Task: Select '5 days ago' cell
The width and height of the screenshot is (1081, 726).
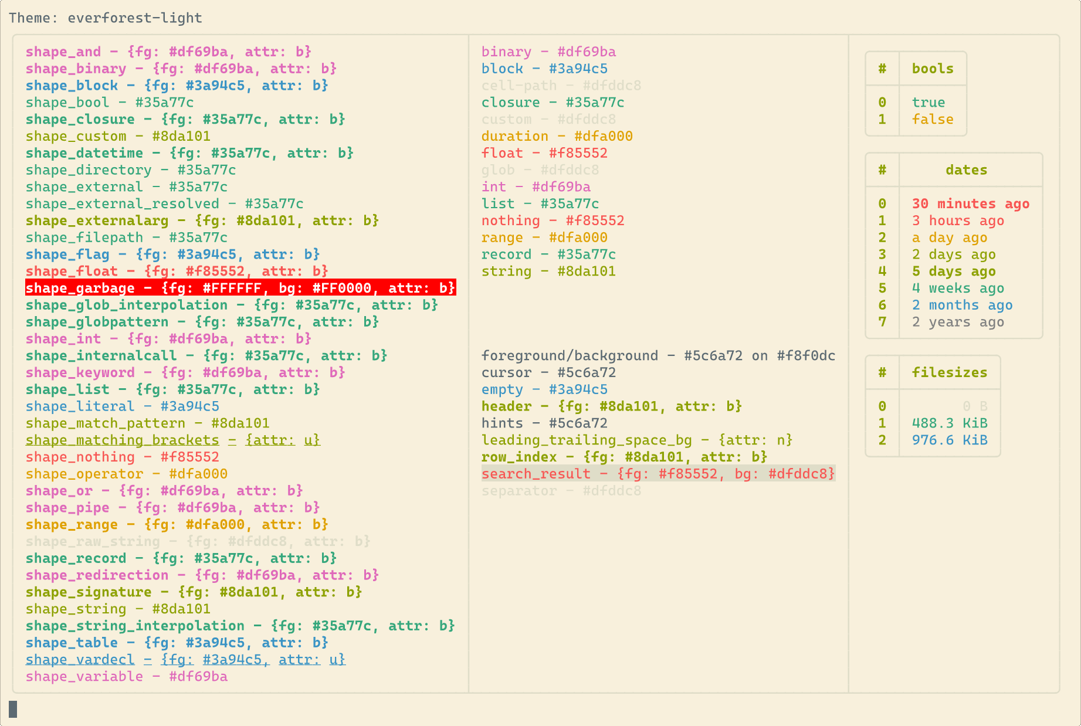Action: tap(954, 272)
